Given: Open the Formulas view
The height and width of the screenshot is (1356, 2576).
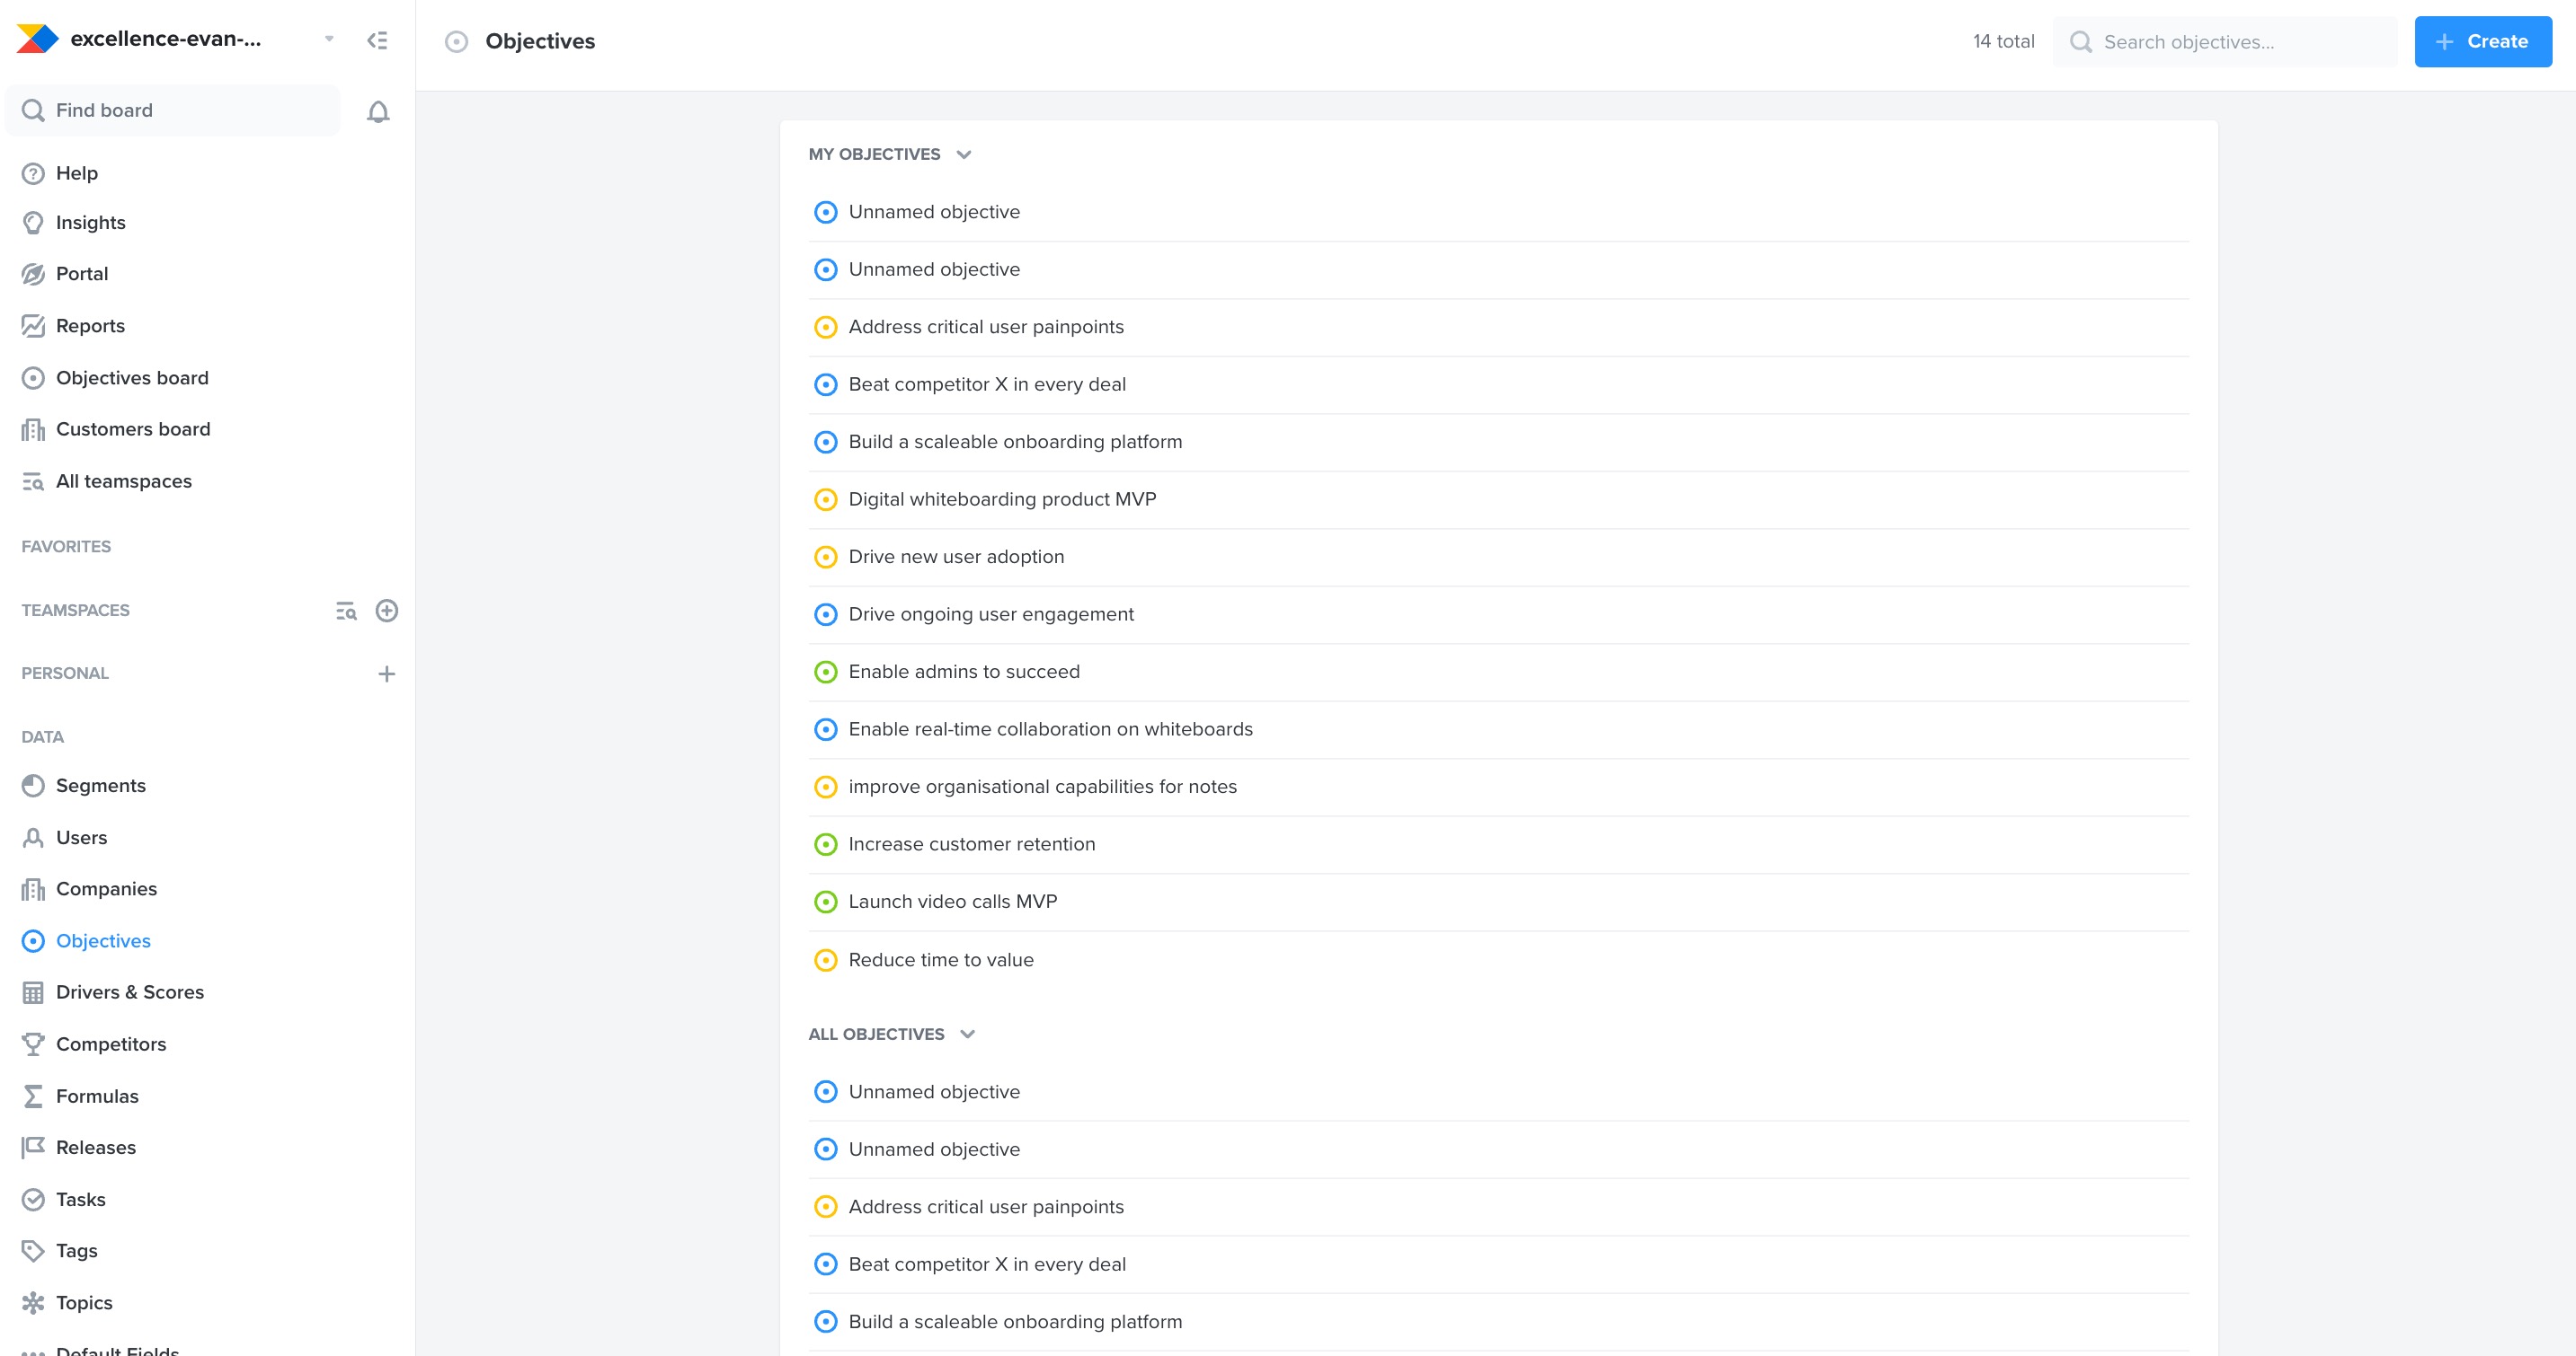Looking at the screenshot, I should [97, 1096].
